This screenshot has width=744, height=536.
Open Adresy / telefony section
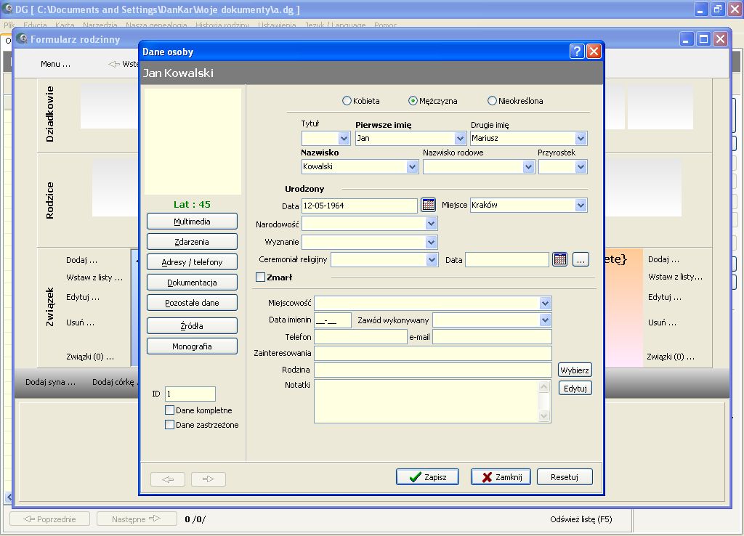[192, 262]
